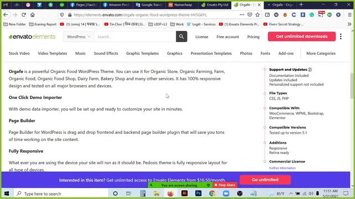Image resolution: width=355 pixels, height=199 pixels.
Task: Open the Windows Start menu
Action: [x=7, y=193]
